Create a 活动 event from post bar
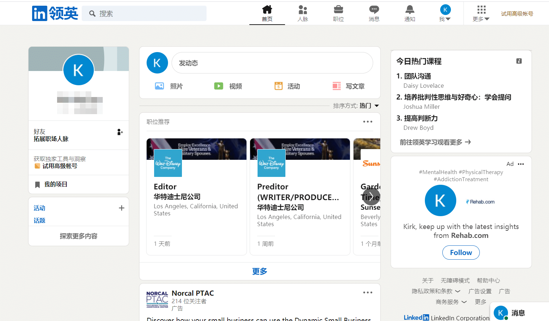The height and width of the screenshot is (321, 549). coord(287,86)
